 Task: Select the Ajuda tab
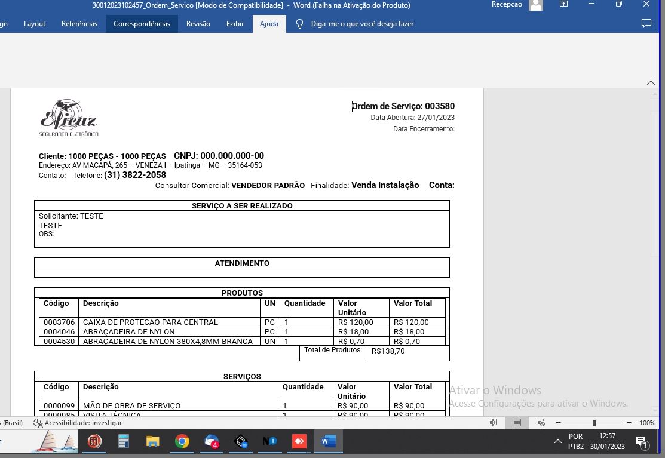pos(269,24)
